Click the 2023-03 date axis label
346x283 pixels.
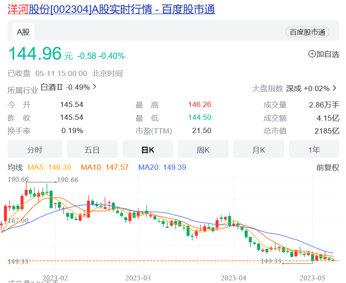click(138, 278)
